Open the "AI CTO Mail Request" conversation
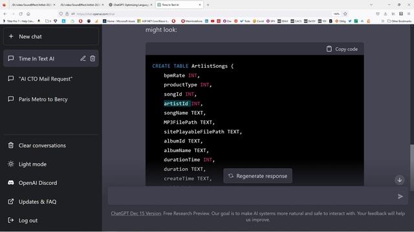This screenshot has height=232, width=414. 51,79
